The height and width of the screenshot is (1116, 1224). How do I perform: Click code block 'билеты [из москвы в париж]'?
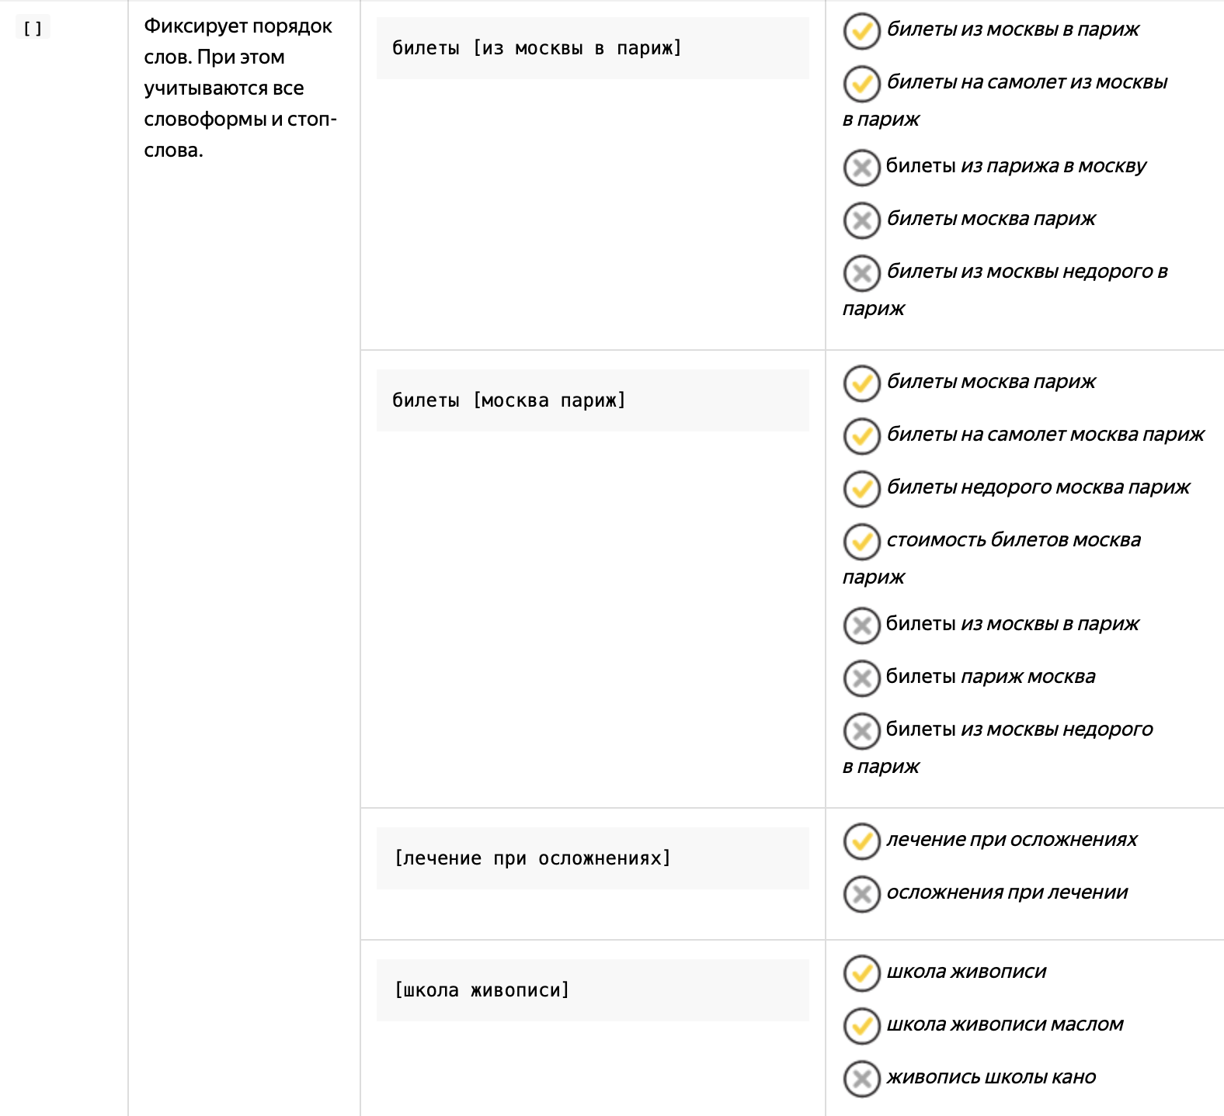pyautogui.click(x=593, y=48)
